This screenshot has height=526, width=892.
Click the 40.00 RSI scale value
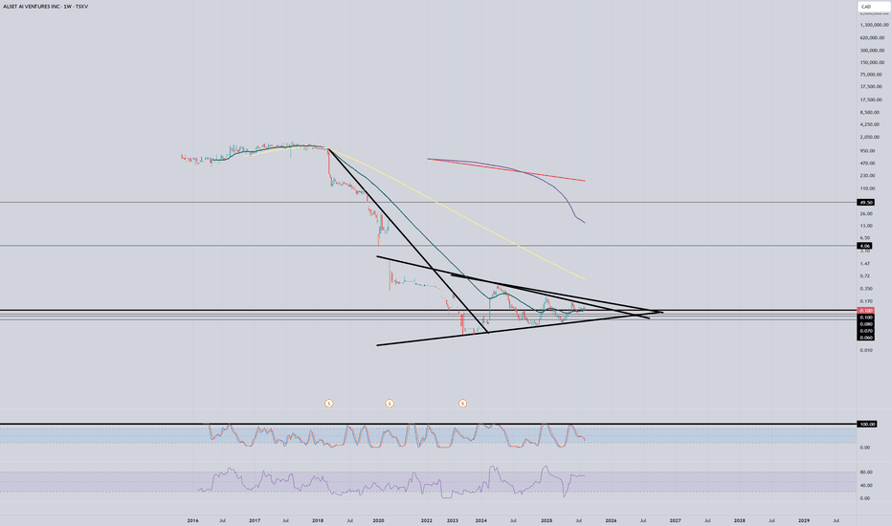pyautogui.click(x=865, y=485)
